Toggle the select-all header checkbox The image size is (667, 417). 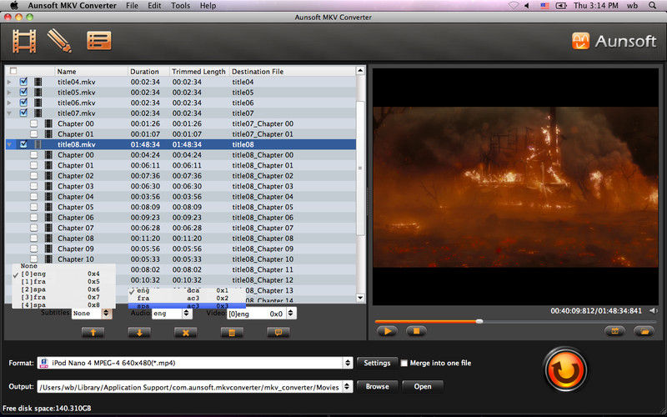13,71
